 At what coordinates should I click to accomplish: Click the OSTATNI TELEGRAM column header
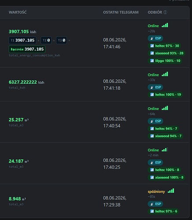121,12
